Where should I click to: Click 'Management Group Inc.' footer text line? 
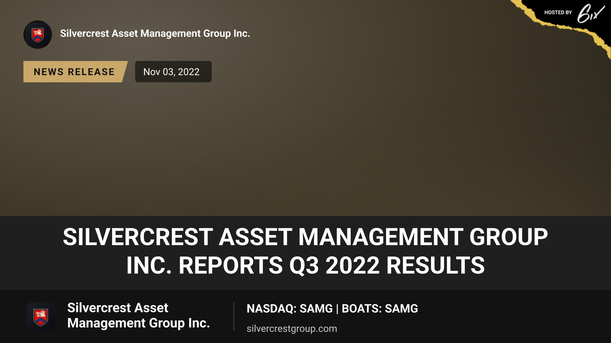click(x=138, y=323)
